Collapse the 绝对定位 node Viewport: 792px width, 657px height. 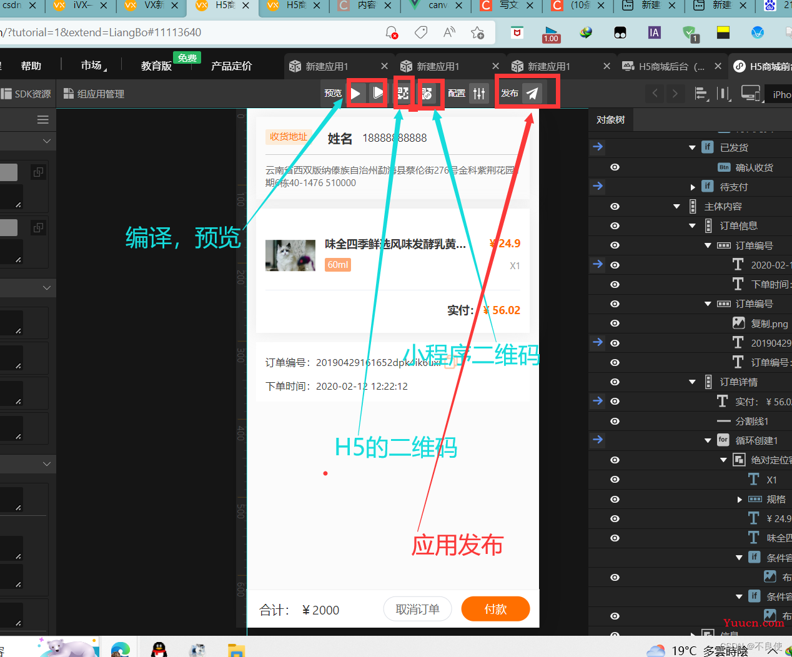[x=723, y=460]
